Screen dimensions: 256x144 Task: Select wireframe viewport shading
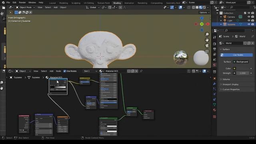pyautogui.click(x=194, y=7)
